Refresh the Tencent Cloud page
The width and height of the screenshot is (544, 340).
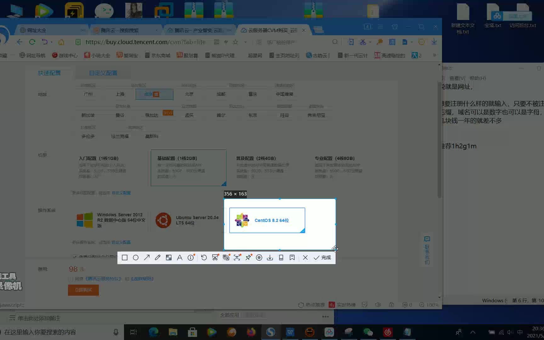(32, 42)
